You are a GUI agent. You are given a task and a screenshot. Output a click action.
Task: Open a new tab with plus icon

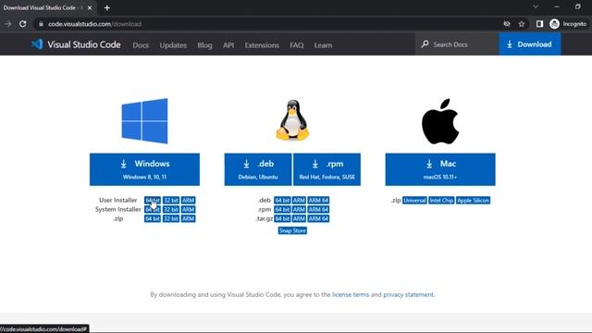[x=107, y=7]
